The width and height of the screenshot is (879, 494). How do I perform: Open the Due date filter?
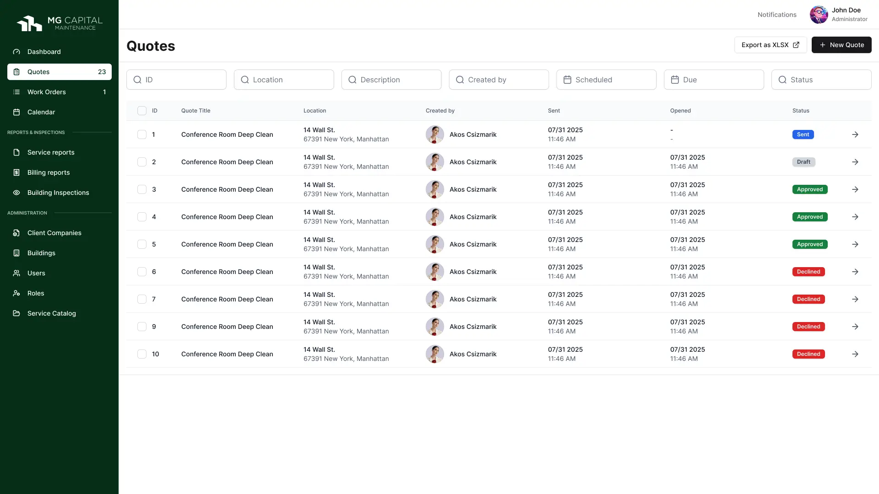coord(713,80)
